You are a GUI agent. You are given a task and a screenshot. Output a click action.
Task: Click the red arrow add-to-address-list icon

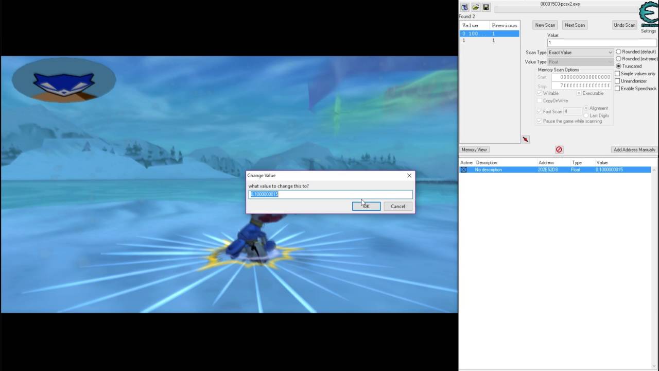525,139
